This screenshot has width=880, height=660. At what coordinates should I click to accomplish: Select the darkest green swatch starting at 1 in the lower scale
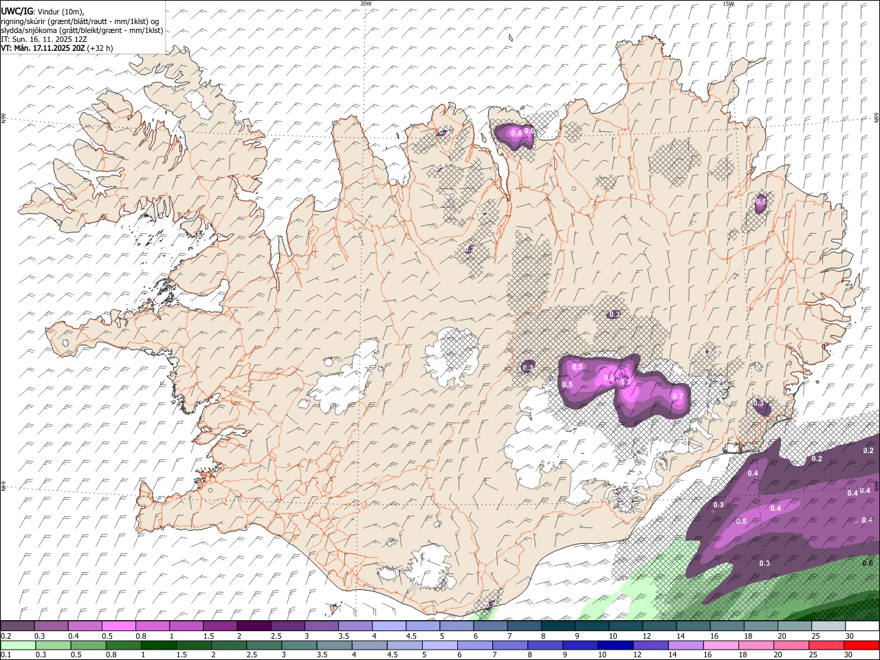click(x=158, y=645)
